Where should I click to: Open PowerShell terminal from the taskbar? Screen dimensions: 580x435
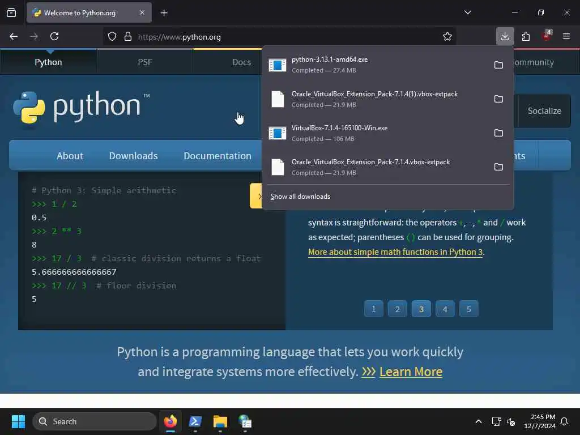195,421
